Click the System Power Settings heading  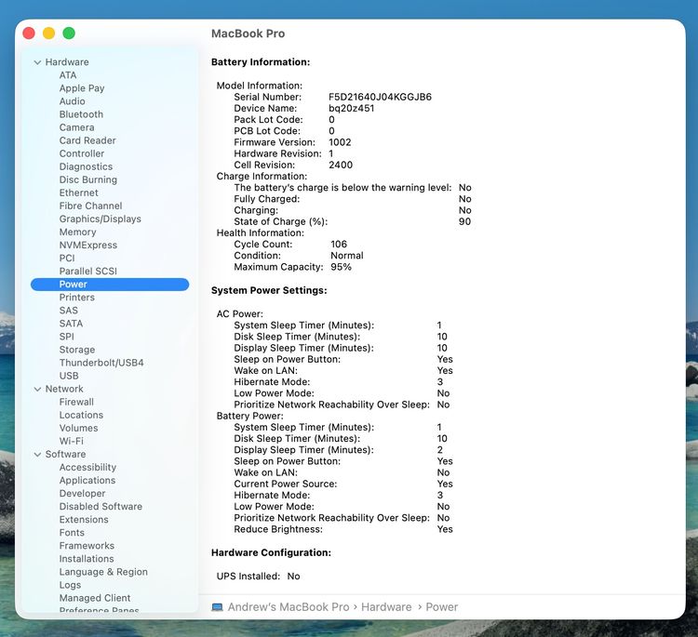[x=269, y=290]
